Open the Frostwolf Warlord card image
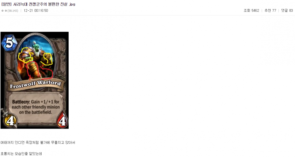 click(x=35, y=80)
